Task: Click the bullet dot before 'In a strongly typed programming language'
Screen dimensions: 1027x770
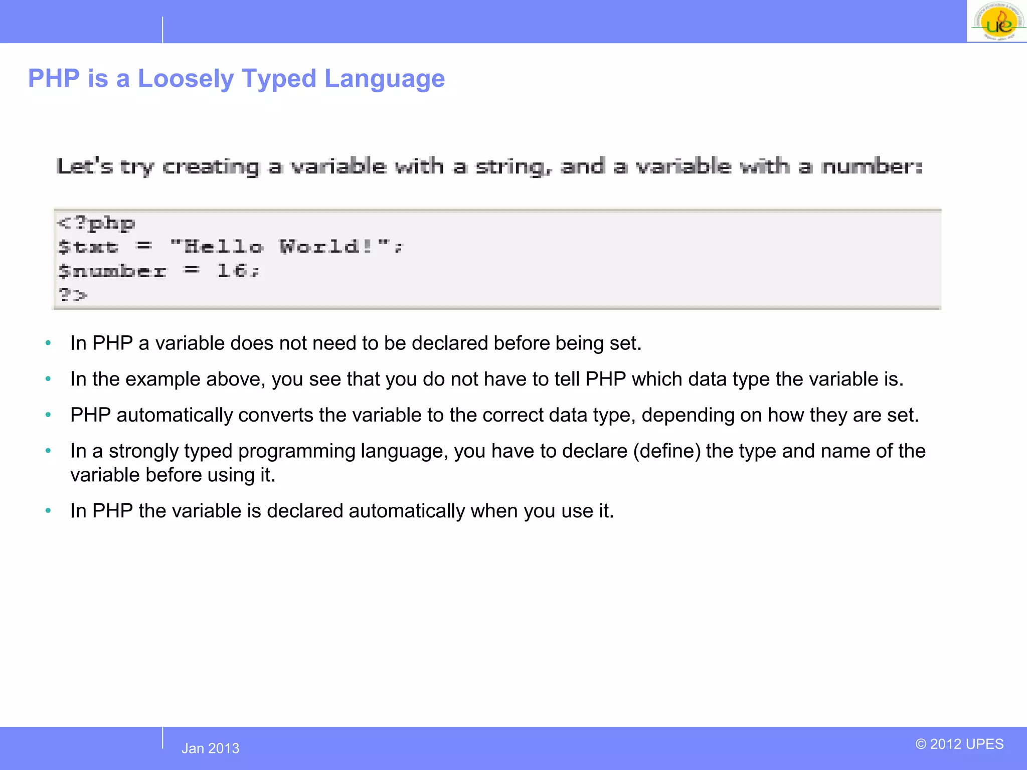Action: pyautogui.click(x=48, y=451)
